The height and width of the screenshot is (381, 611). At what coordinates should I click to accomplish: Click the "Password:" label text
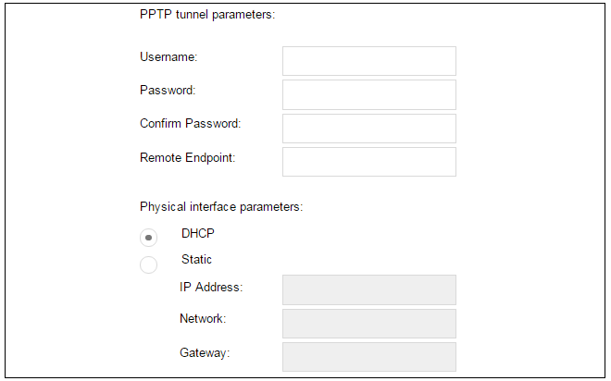(x=168, y=91)
